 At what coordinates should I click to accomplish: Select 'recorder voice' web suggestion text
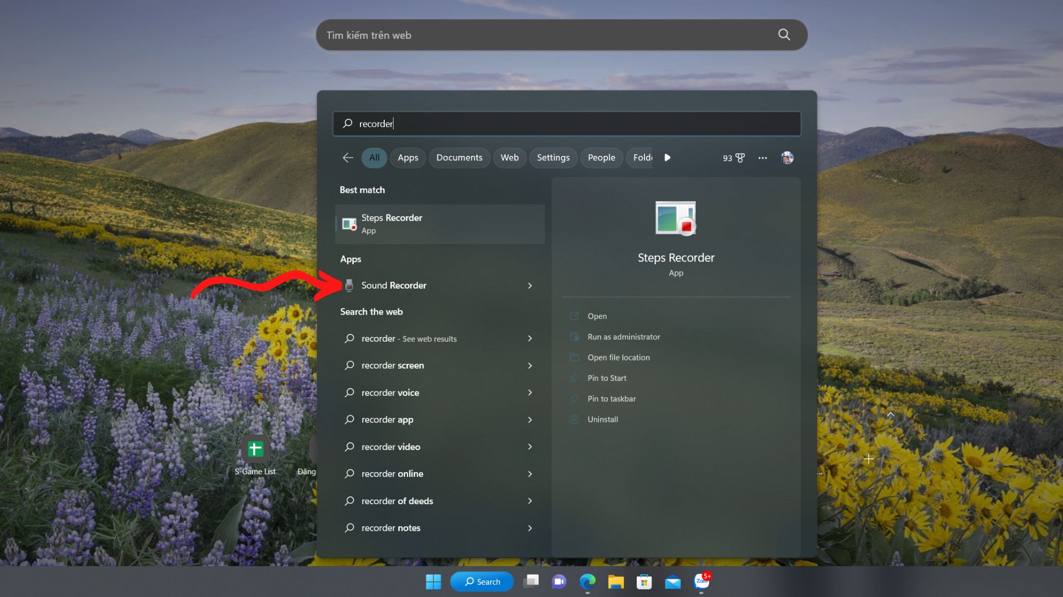click(390, 392)
